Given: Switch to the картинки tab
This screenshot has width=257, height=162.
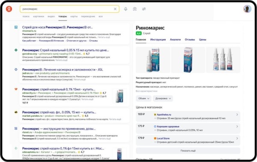Looking at the screenshot, I should pos(39,16).
